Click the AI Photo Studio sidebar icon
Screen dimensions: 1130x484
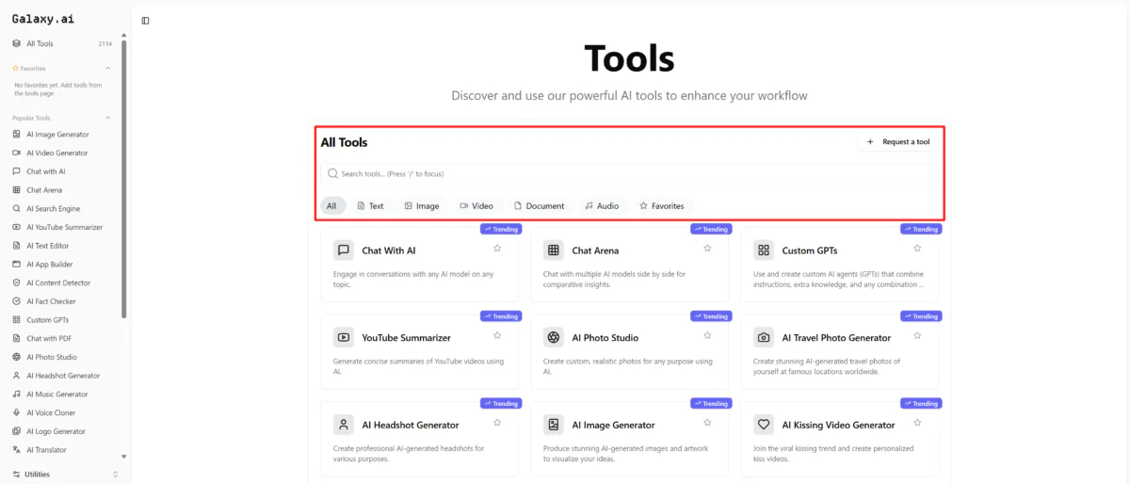point(17,357)
